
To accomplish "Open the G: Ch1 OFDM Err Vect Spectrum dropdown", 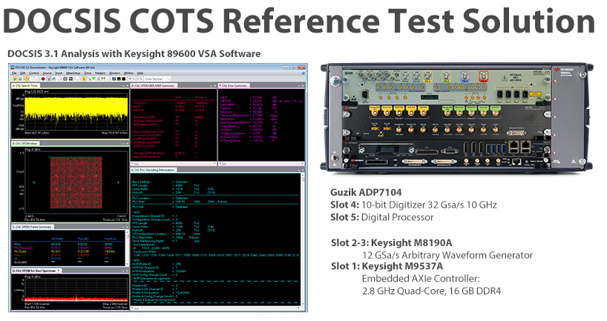I will (x=59, y=271).
